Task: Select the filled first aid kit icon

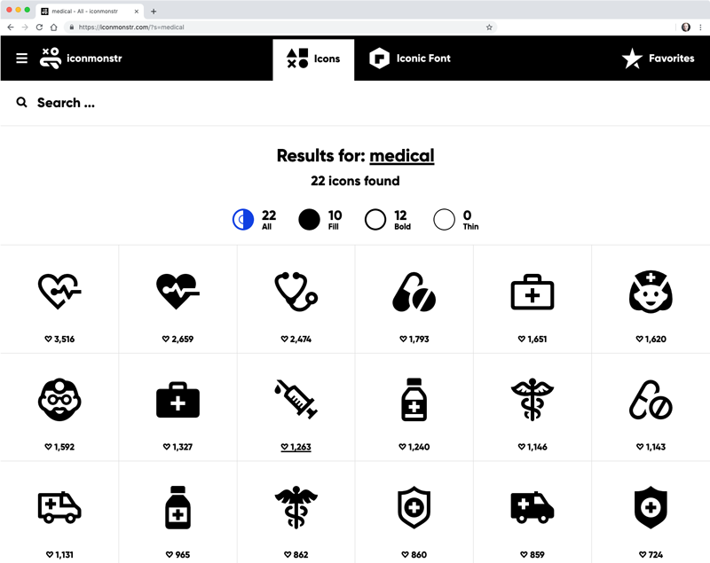Action: (178, 400)
